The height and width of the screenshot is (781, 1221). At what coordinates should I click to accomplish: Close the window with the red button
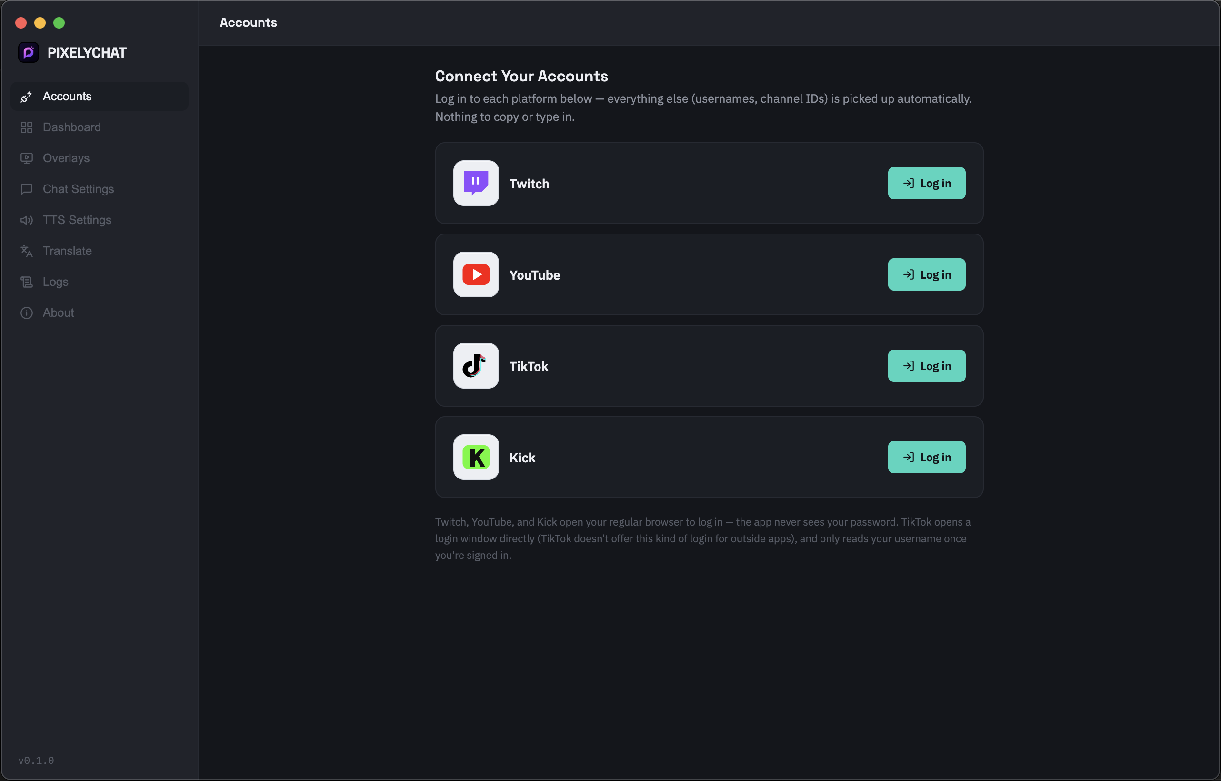pyautogui.click(x=21, y=23)
